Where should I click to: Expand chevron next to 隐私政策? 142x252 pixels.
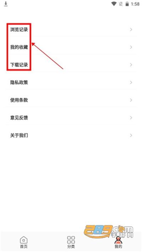click(x=131, y=83)
